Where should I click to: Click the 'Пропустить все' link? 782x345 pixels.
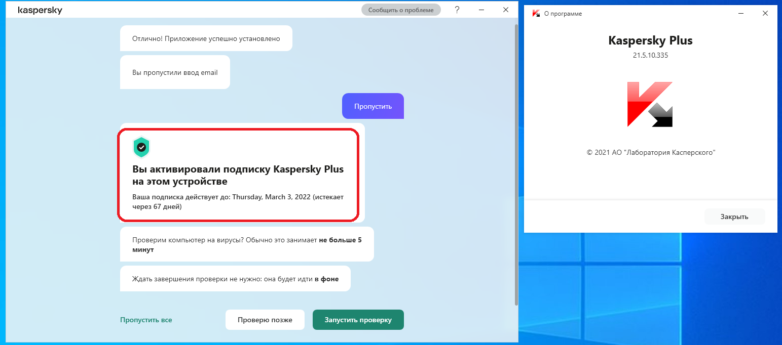pyautogui.click(x=146, y=320)
